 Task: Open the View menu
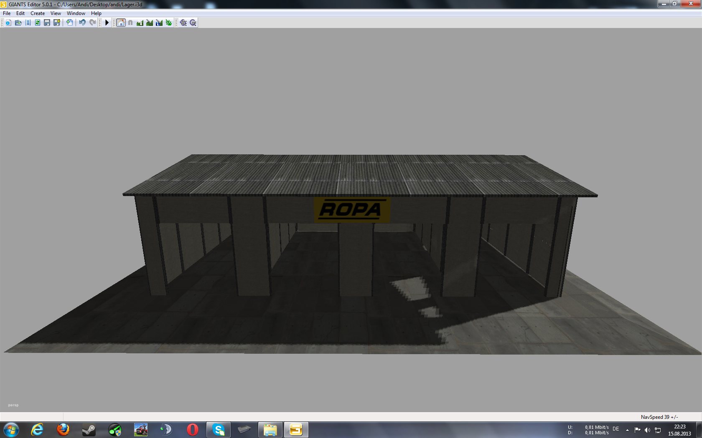pos(56,13)
